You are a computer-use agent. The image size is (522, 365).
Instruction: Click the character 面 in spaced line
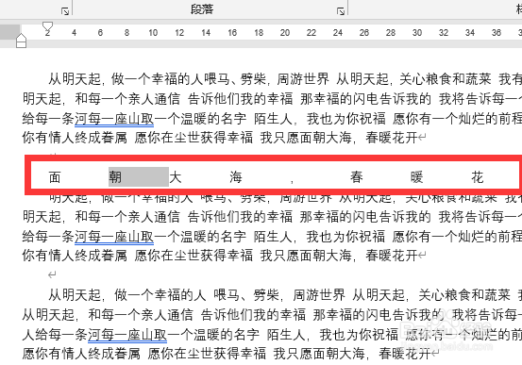coord(55,176)
